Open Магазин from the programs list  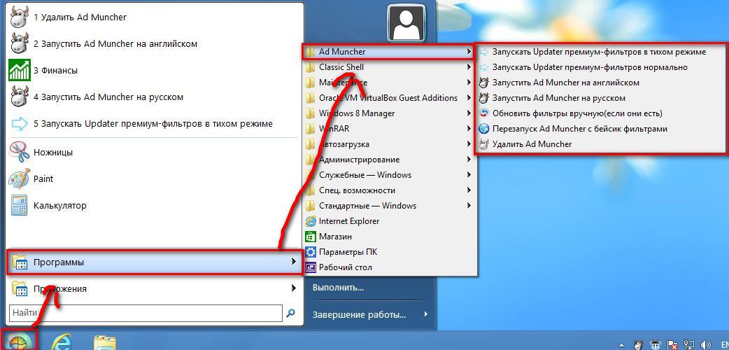335,237
